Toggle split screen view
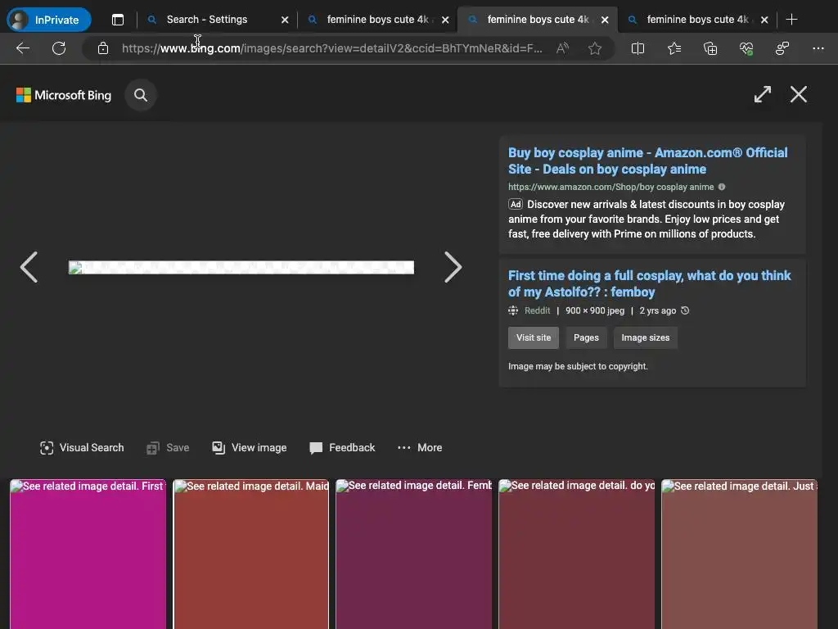Screen dimensions: 838x629 [638, 48]
